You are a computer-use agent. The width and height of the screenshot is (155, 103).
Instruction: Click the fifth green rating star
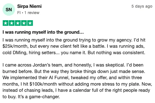tap(30, 23)
